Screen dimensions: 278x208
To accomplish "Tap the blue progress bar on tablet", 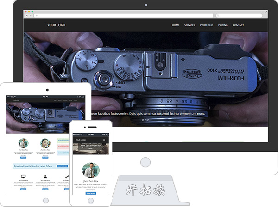I will click(x=63, y=153).
